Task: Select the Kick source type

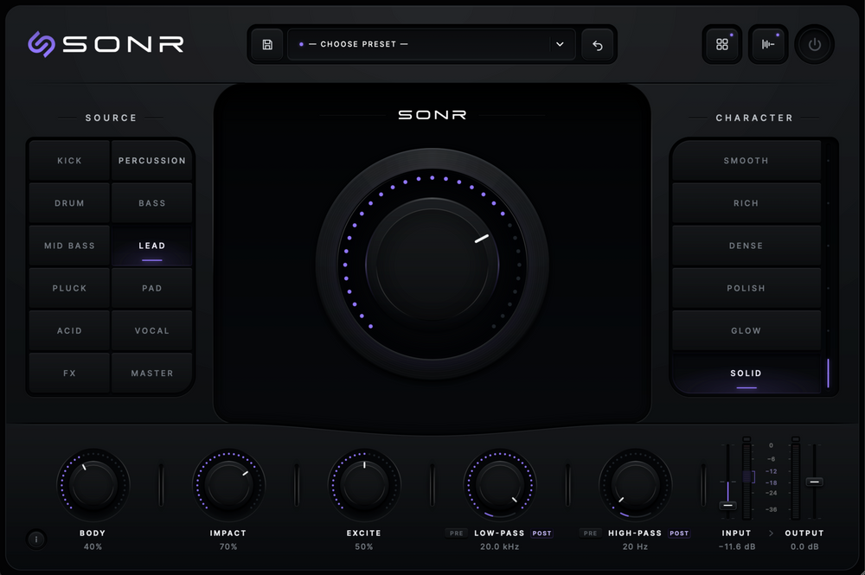Action: (x=69, y=161)
